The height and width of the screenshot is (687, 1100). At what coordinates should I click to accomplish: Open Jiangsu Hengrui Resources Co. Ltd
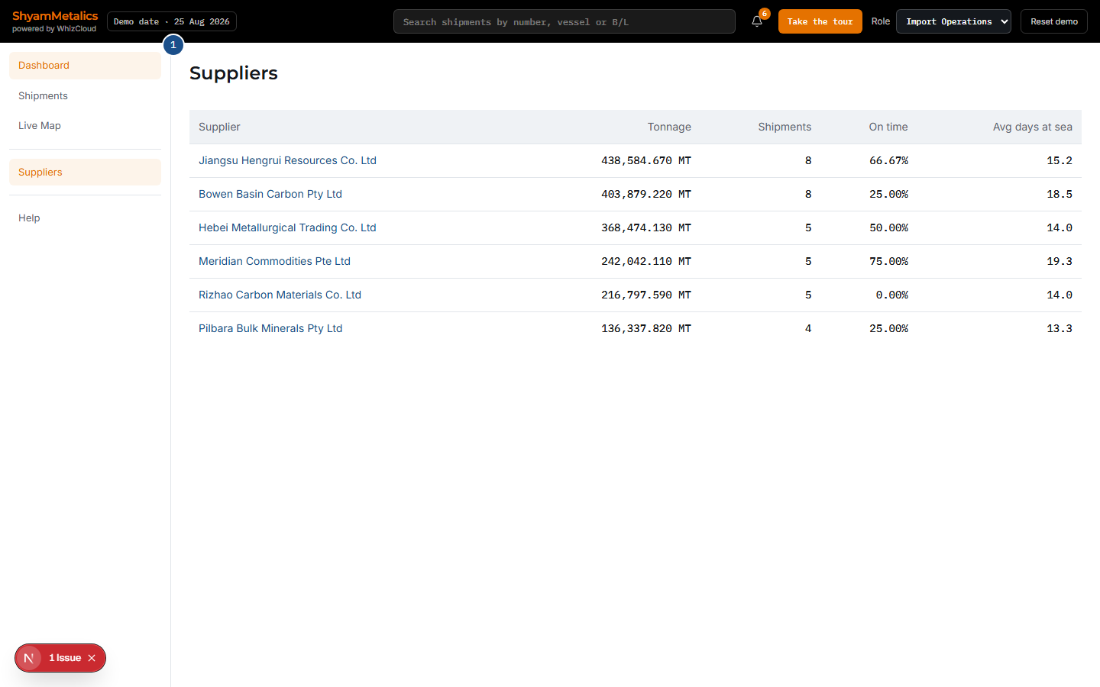[287, 160]
